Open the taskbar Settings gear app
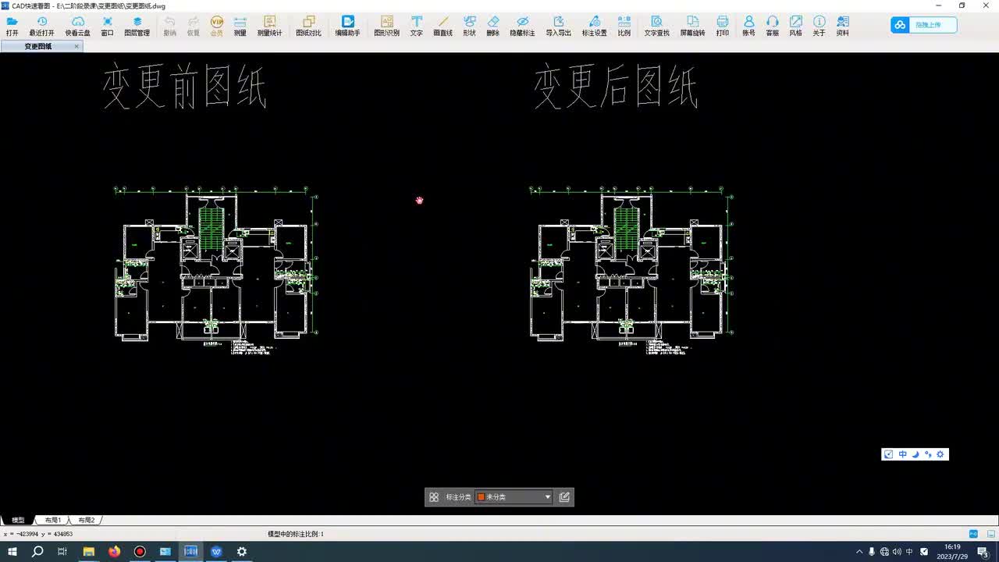Screen dimensions: 999x562 coord(242,551)
